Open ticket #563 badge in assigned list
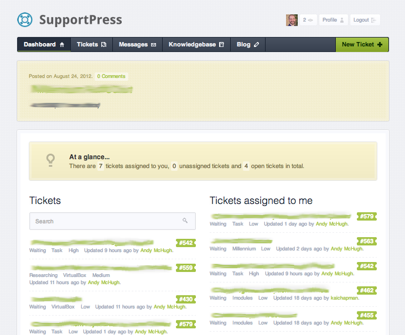The image size is (405, 335). point(367,241)
